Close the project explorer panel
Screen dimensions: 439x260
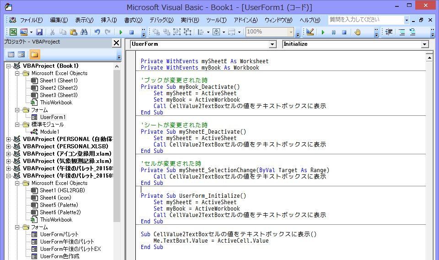(116, 43)
